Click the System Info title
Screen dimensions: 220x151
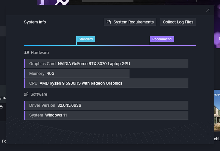point(35,22)
